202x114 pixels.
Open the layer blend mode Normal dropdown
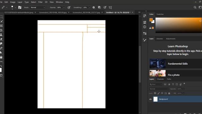tap(159, 89)
